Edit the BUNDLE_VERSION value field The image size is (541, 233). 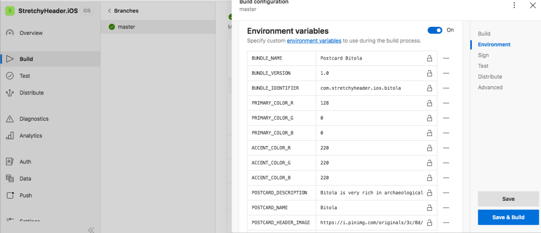click(370, 73)
